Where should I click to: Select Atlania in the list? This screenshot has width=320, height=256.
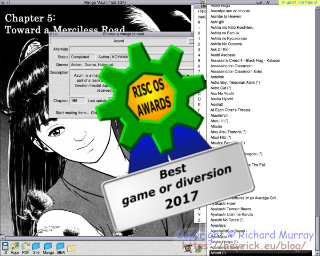coord(216,127)
